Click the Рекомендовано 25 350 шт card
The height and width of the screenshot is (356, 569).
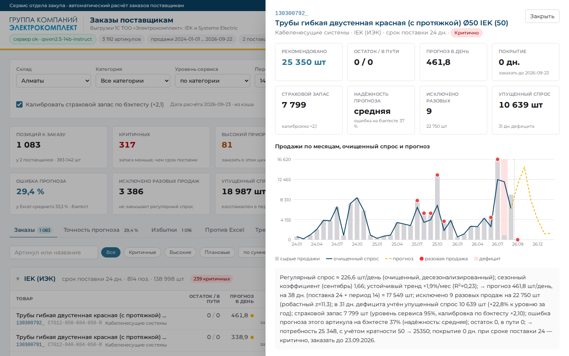point(309,62)
